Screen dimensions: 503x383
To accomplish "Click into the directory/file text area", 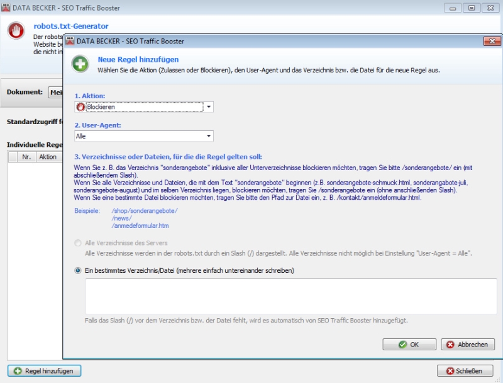I will click(291, 296).
